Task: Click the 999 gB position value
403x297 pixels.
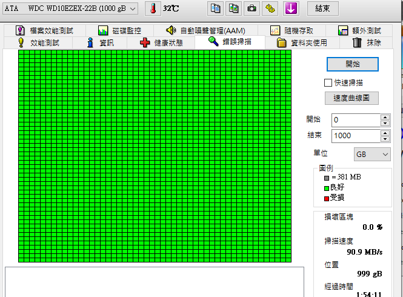Action: tap(369, 274)
